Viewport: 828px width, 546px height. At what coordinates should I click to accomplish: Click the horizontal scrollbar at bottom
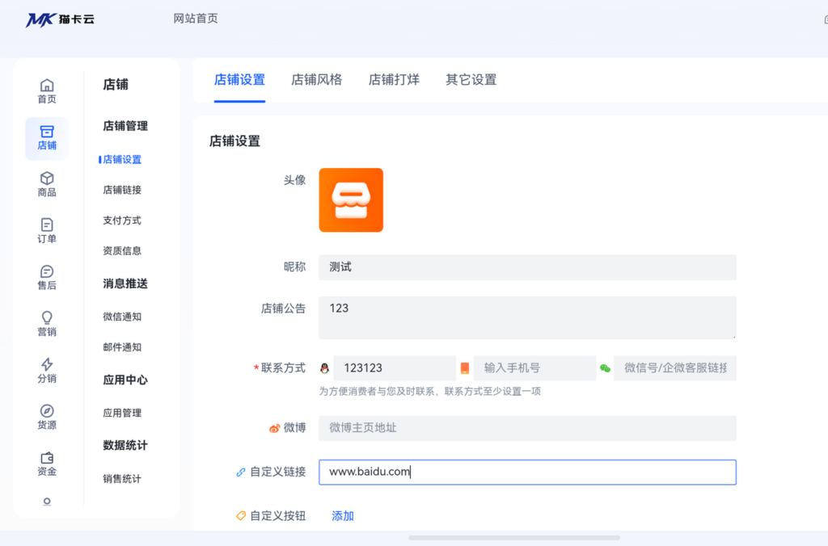click(x=514, y=538)
